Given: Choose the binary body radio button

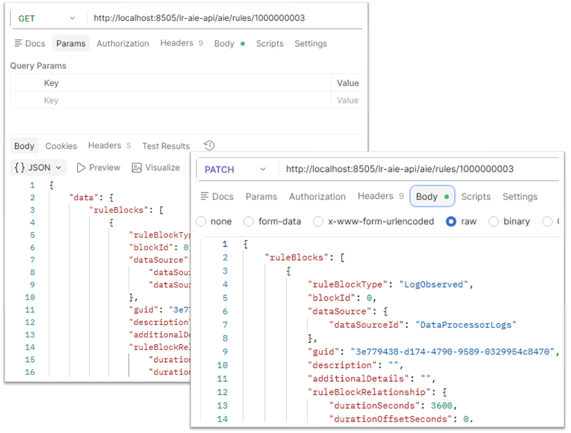Looking at the screenshot, I should click(494, 221).
